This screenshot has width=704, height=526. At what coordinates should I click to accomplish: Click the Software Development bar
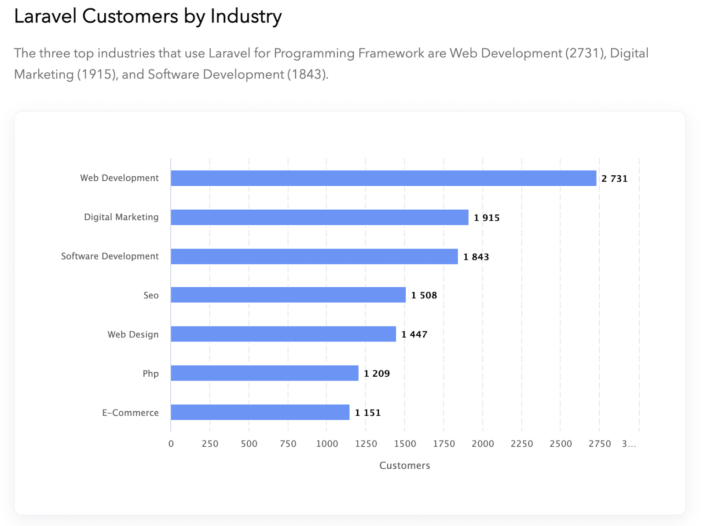point(315,256)
